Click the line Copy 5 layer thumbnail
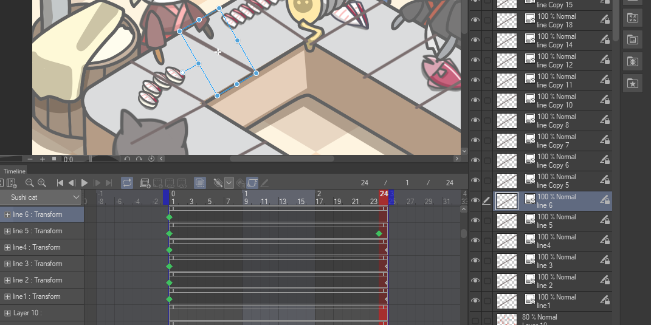 [507, 181]
